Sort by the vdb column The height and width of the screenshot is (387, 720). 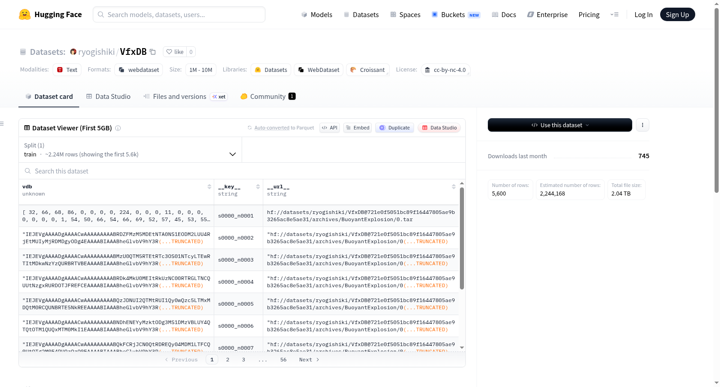point(209,187)
